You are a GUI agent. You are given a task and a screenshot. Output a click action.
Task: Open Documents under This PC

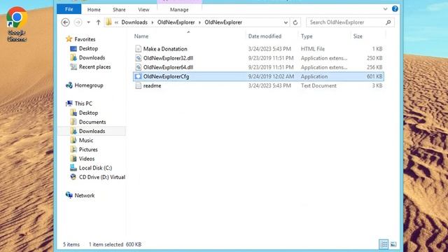tap(92, 122)
